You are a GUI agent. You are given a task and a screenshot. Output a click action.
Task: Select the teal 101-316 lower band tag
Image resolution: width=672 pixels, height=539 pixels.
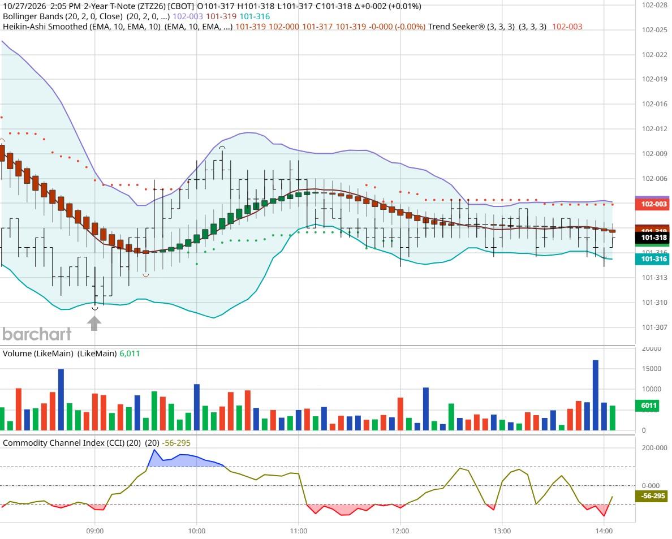(652, 259)
